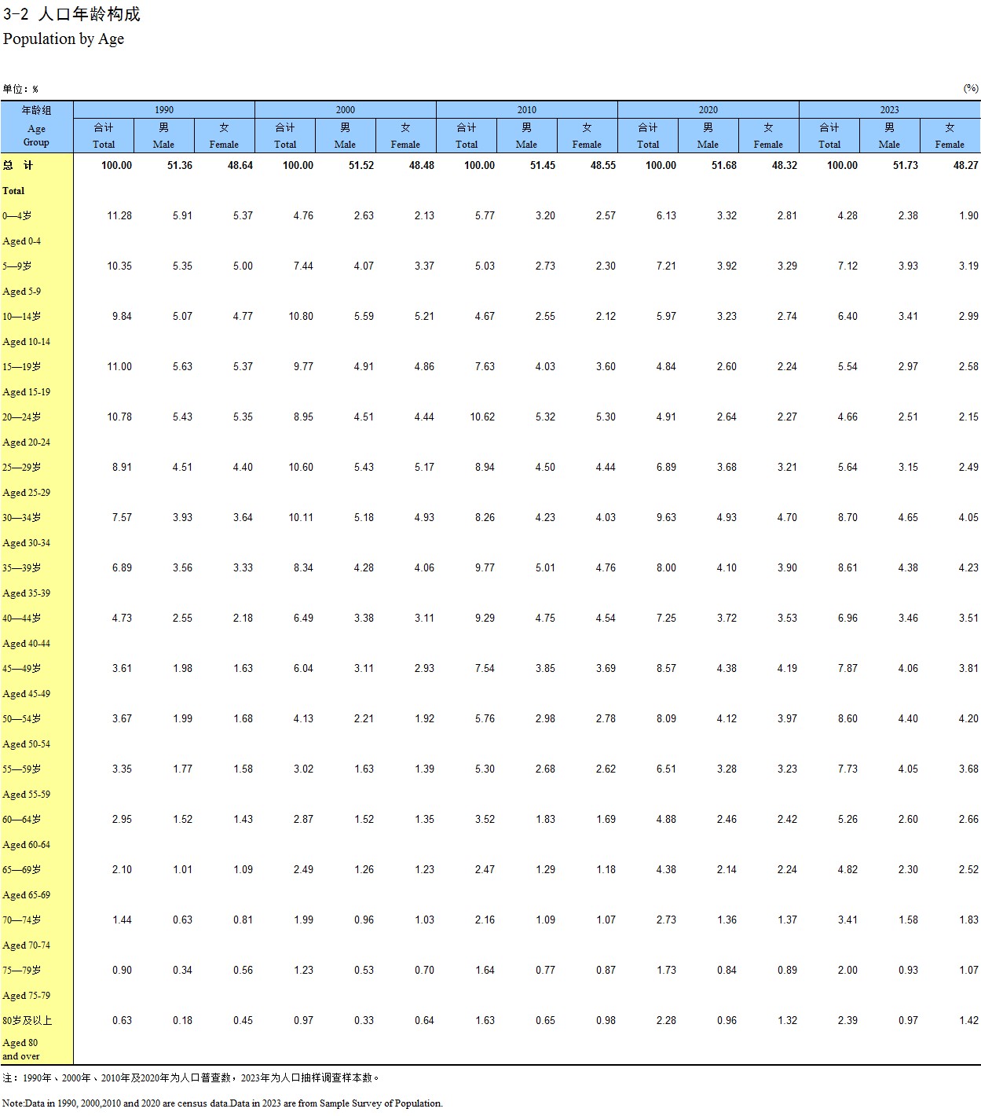Select the 'Aged 25-29' row label
The width and height of the screenshot is (981, 1116).
pos(27,492)
